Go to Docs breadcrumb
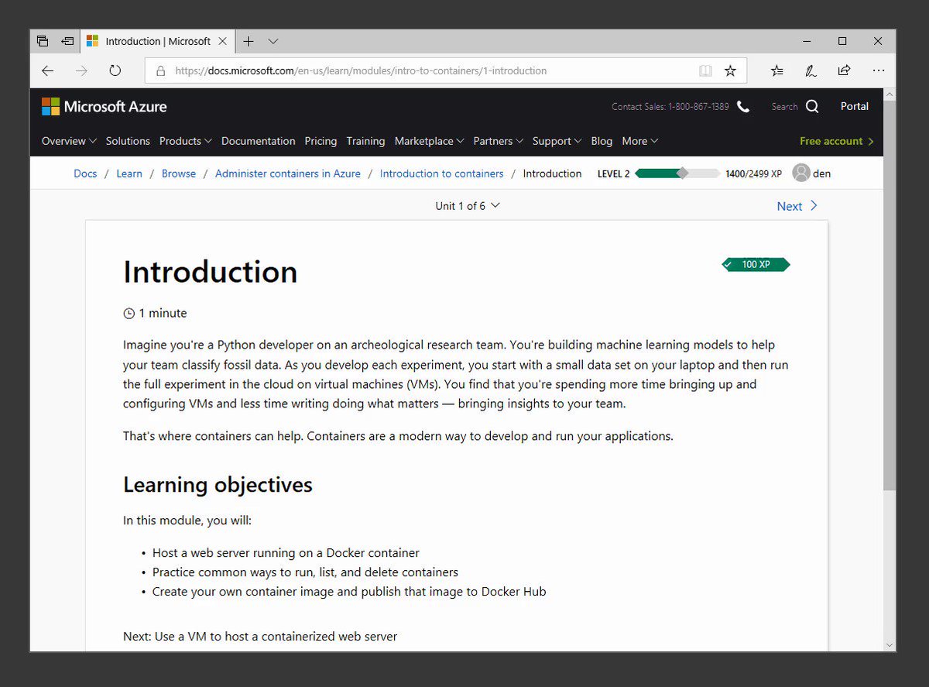Screen dimensions: 929x687 coord(85,173)
